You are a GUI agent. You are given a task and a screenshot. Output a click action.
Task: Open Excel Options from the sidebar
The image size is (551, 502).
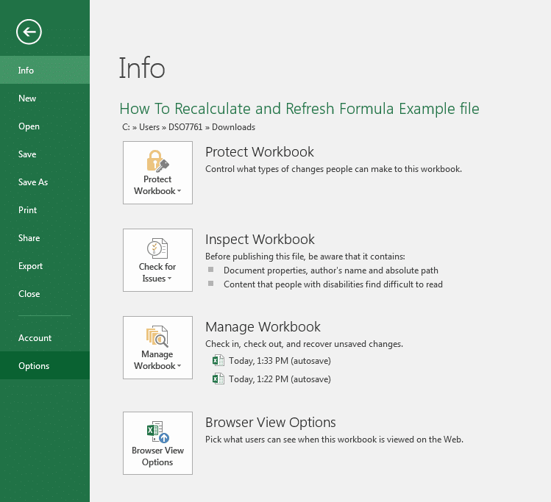point(34,366)
